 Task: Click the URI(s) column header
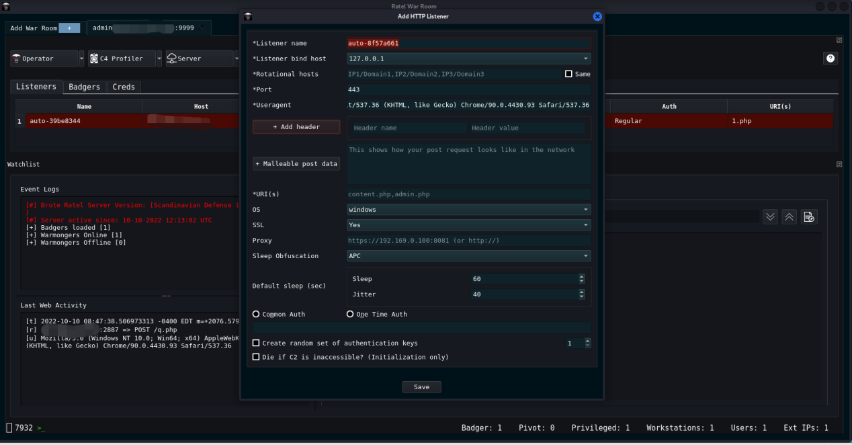coord(780,106)
